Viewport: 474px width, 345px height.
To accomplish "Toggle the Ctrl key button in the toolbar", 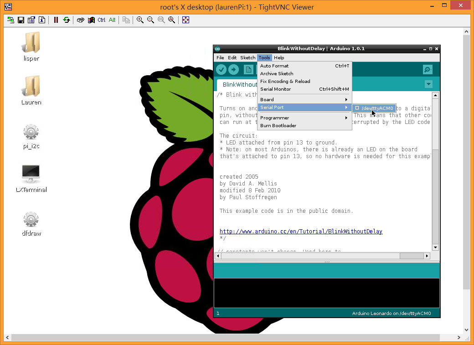I will click(102, 20).
